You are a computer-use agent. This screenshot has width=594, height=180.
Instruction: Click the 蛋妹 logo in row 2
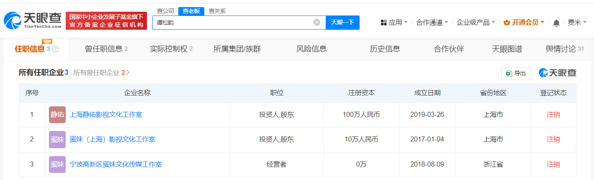click(57, 139)
